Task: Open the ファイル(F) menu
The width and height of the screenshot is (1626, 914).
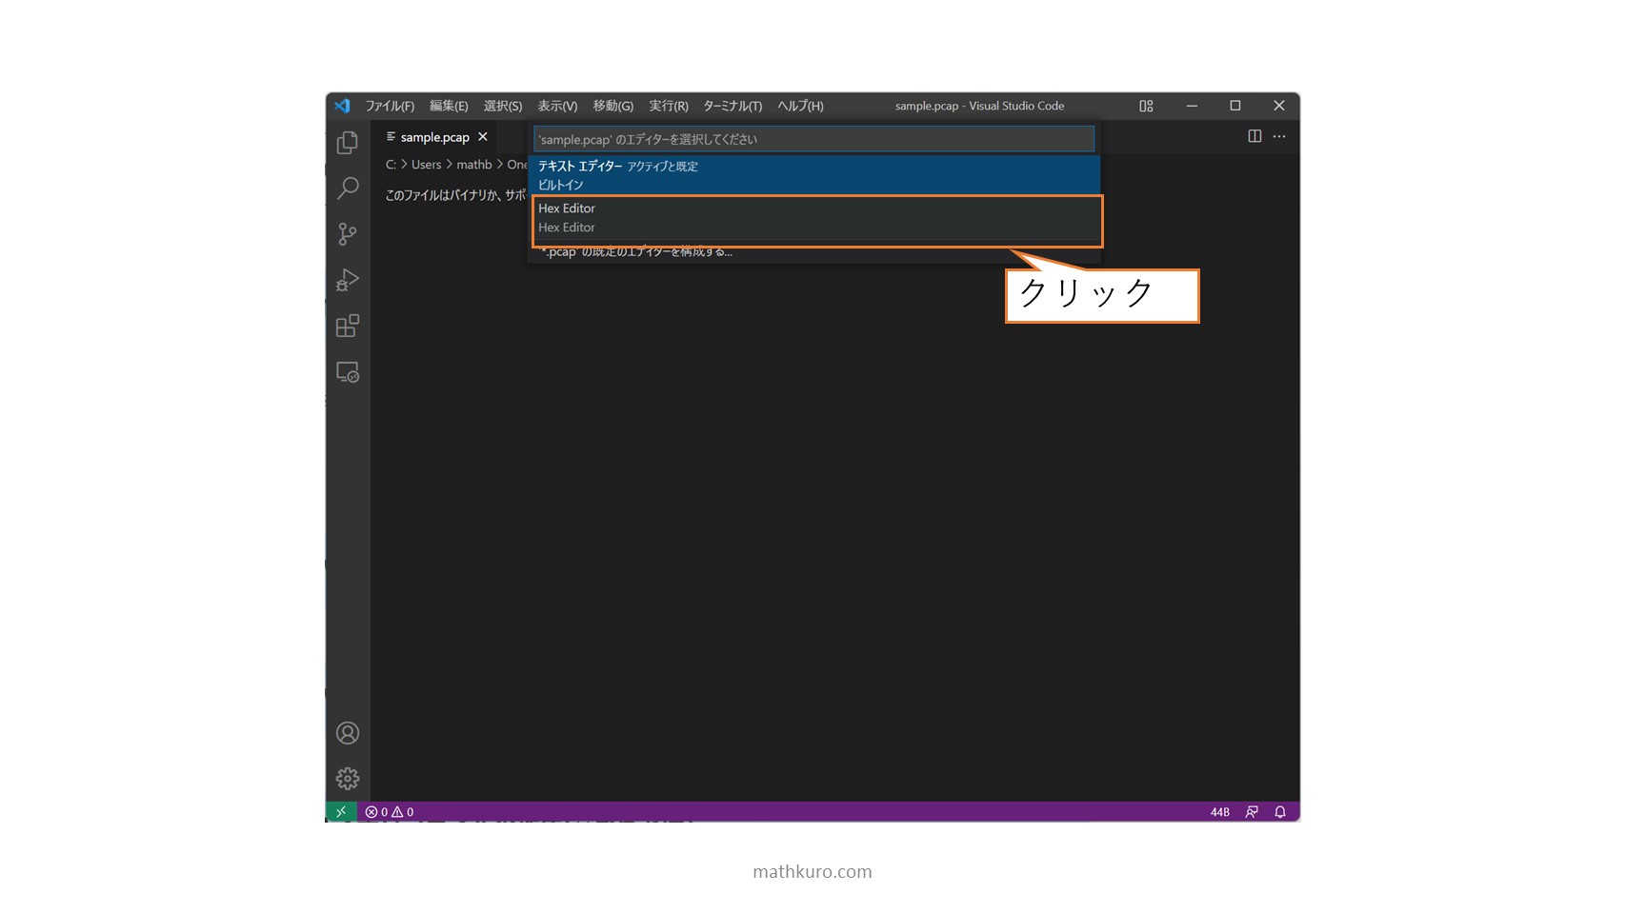Action: coord(390,106)
